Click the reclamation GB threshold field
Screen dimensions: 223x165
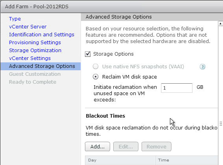pyautogui.click(x=177, y=88)
